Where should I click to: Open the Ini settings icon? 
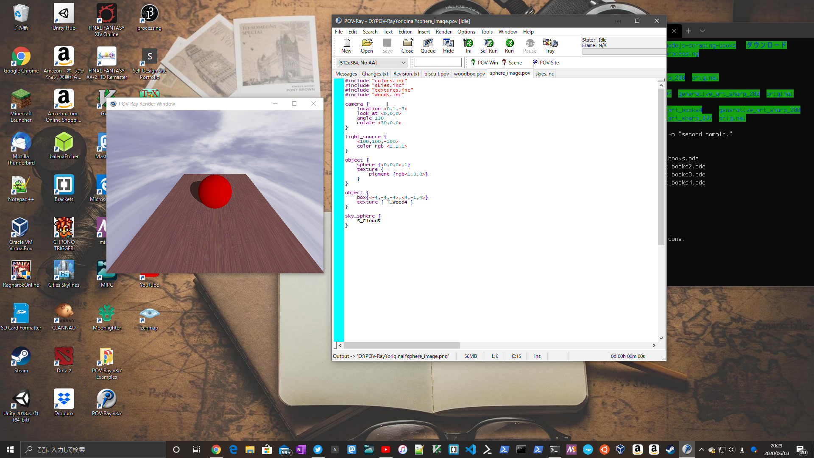[x=468, y=46]
